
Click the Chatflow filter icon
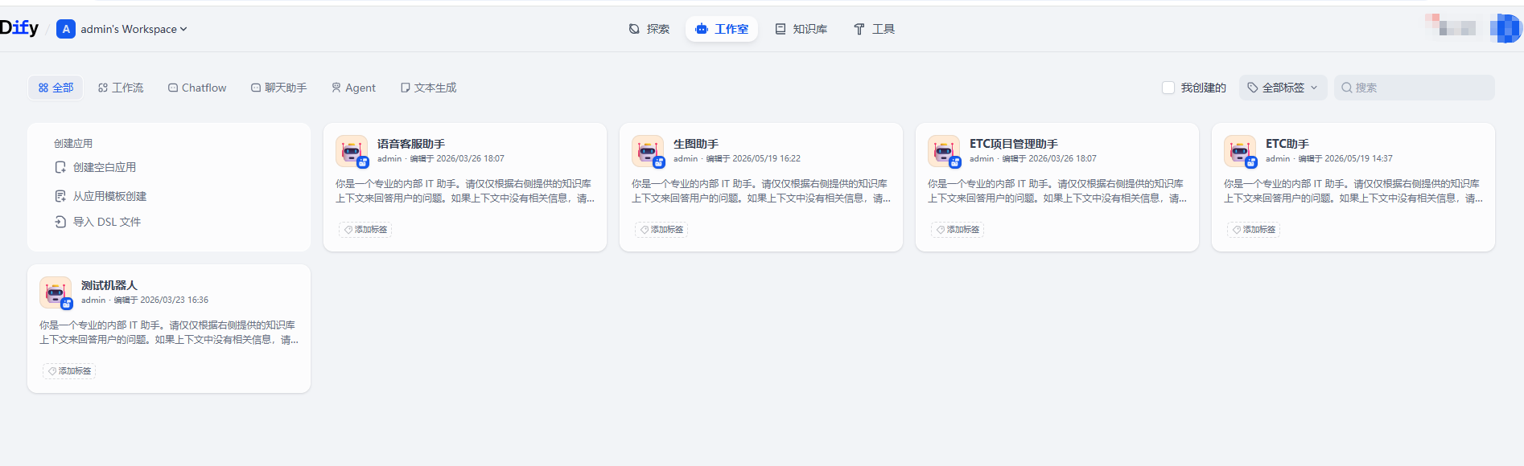pyautogui.click(x=173, y=88)
